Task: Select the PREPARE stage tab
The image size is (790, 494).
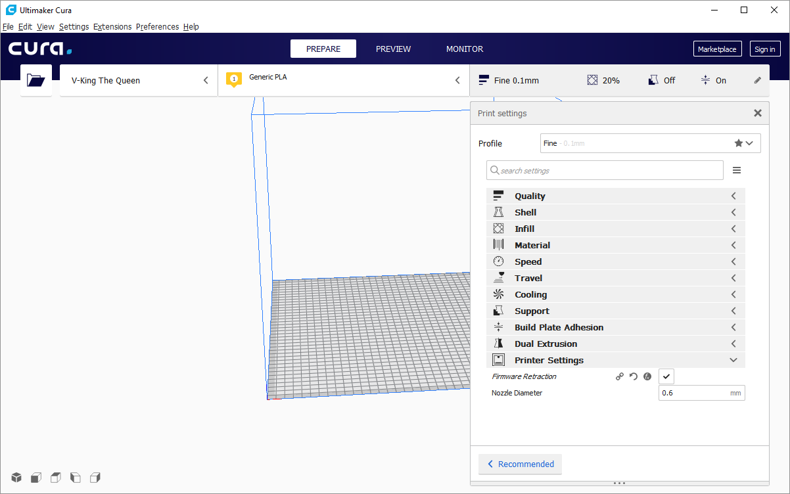Action: click(x=323, y=49)
